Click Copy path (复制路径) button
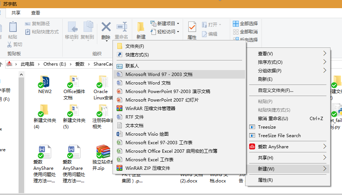Image resolution: width=342 pixels, height=195 pixels. tap(37, 23)
